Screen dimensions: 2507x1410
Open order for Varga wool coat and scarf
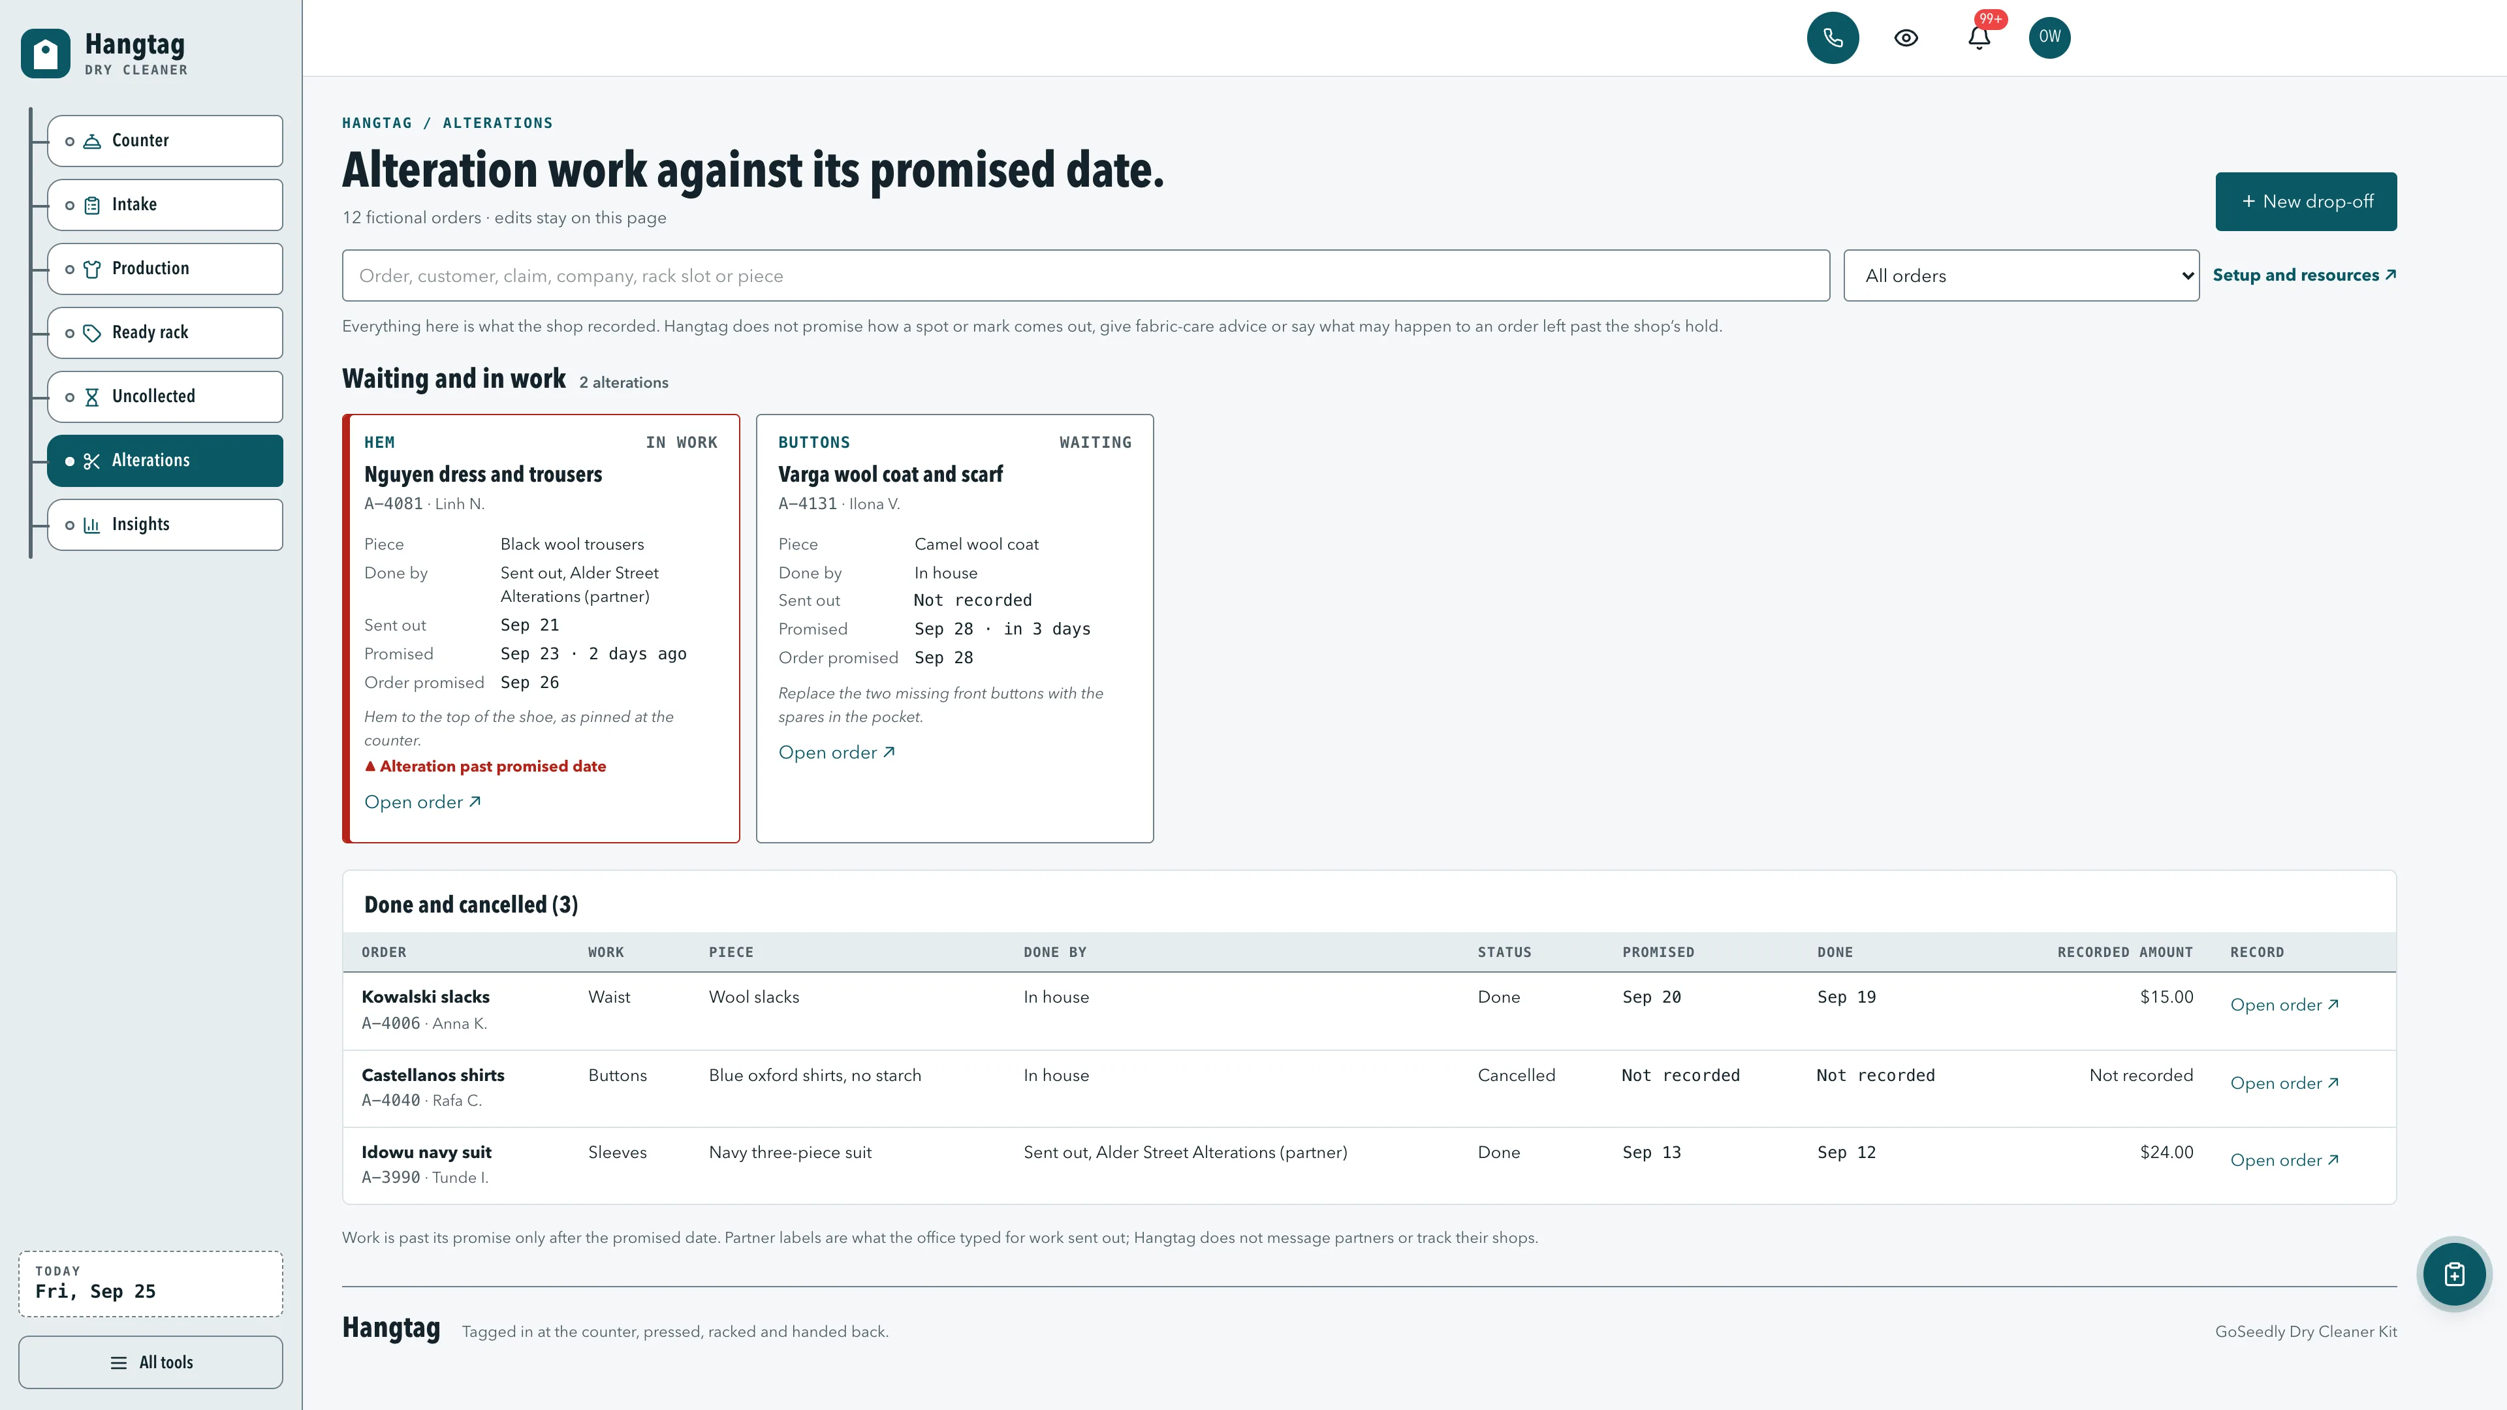836,752
